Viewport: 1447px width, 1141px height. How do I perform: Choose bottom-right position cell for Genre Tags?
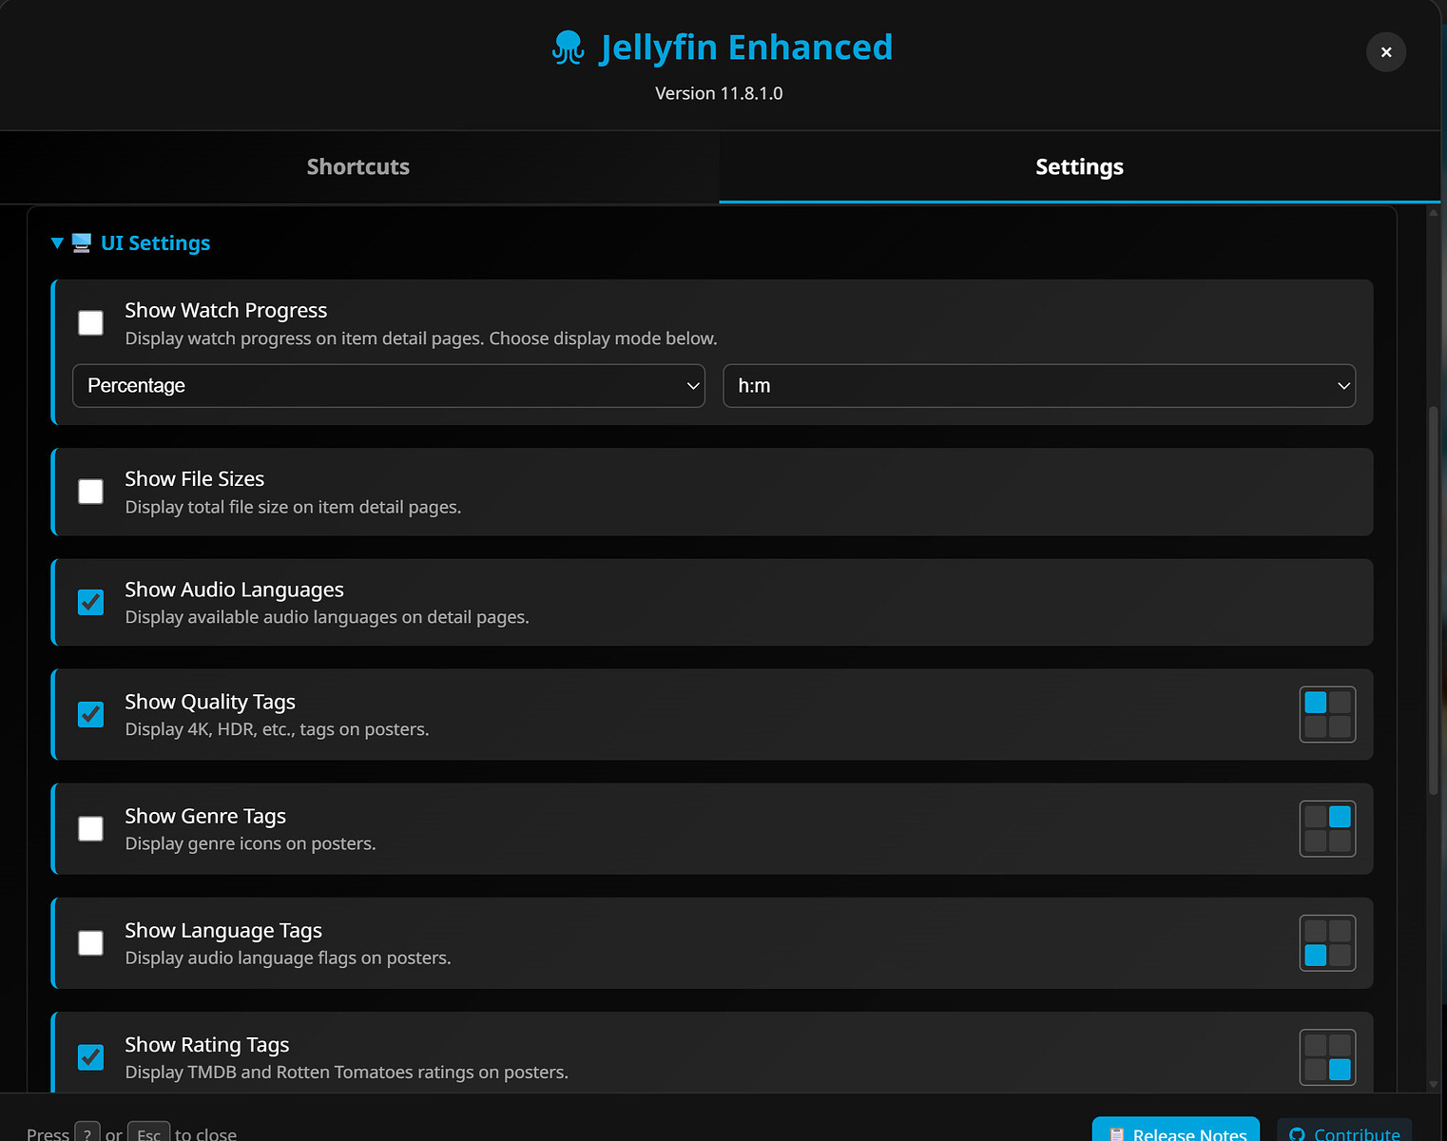[x=1341, y=841]
